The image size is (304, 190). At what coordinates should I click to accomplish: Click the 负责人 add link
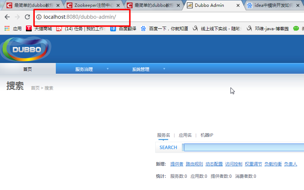tap(291, 164)
